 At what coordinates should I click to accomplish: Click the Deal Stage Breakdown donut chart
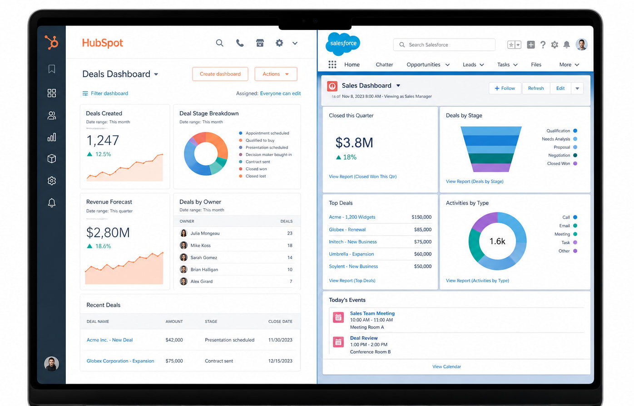coord(206,154)
